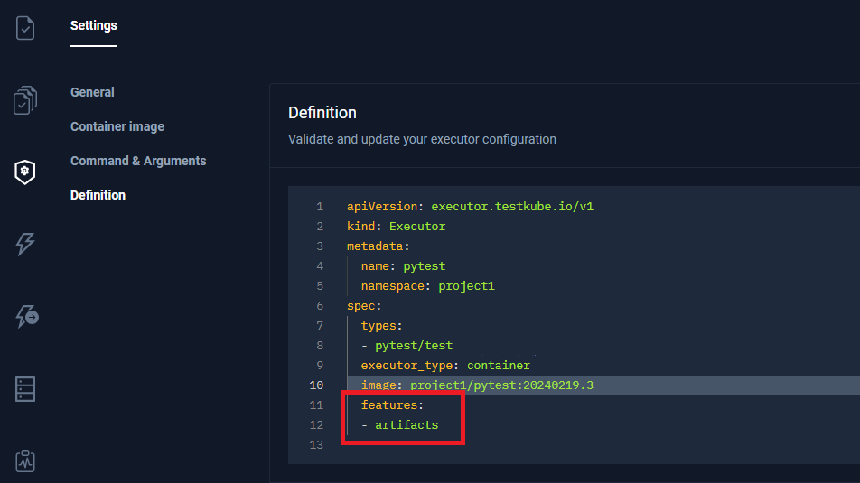
Task: Click the executor_type container line
Action: click(445, 366)
